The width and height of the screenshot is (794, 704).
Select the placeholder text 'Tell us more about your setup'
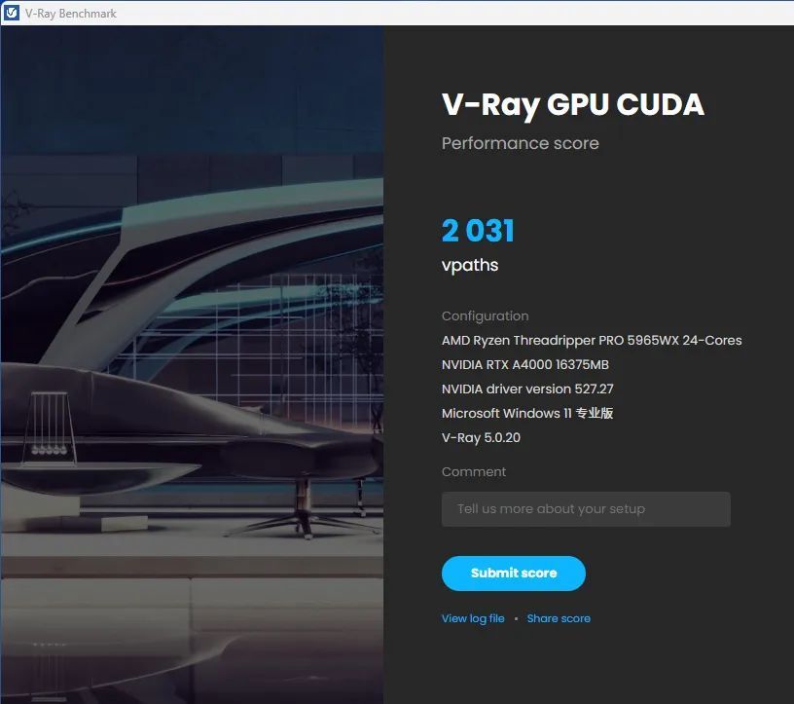tap(551, 508)
